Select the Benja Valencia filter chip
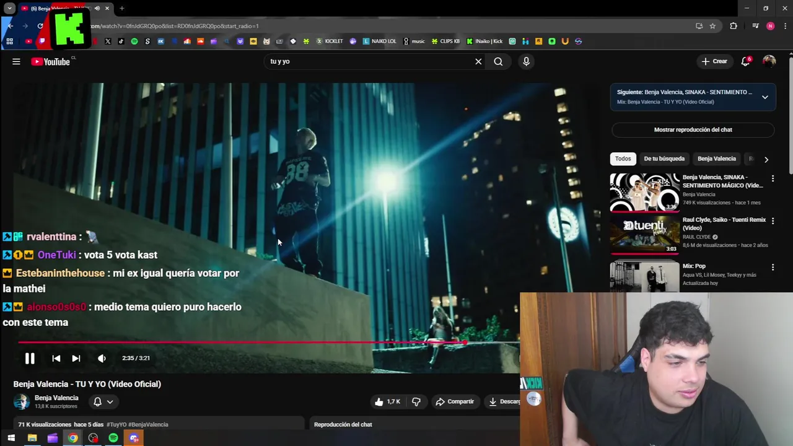 [x=716, y=159]
